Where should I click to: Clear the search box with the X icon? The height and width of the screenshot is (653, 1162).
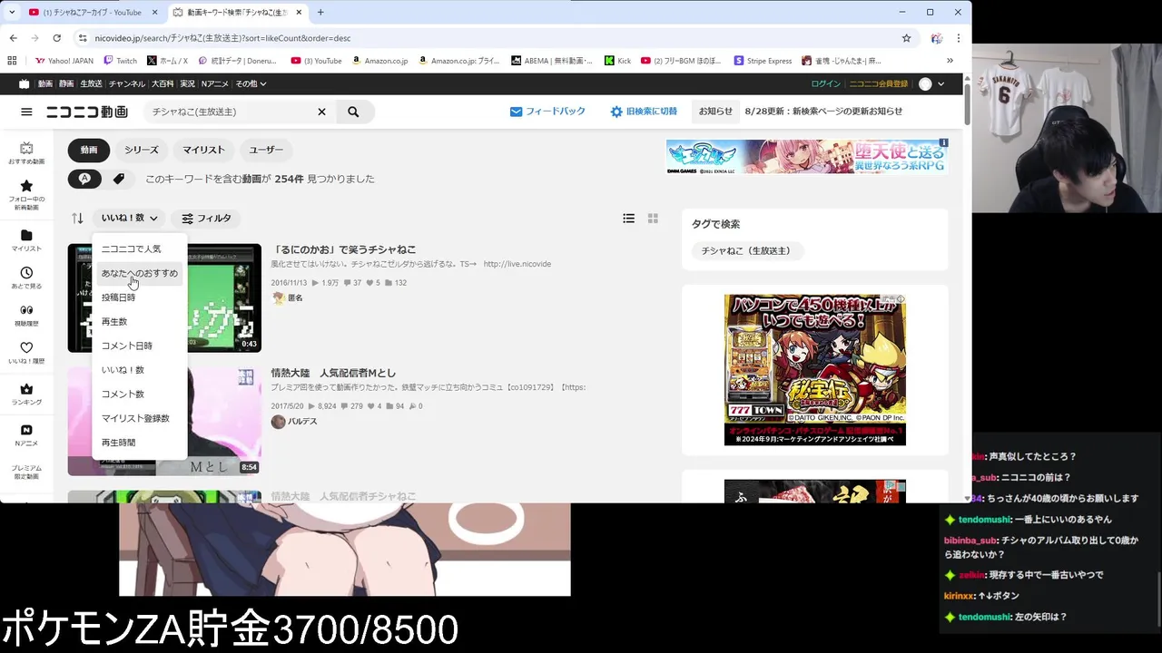[321, 112]
